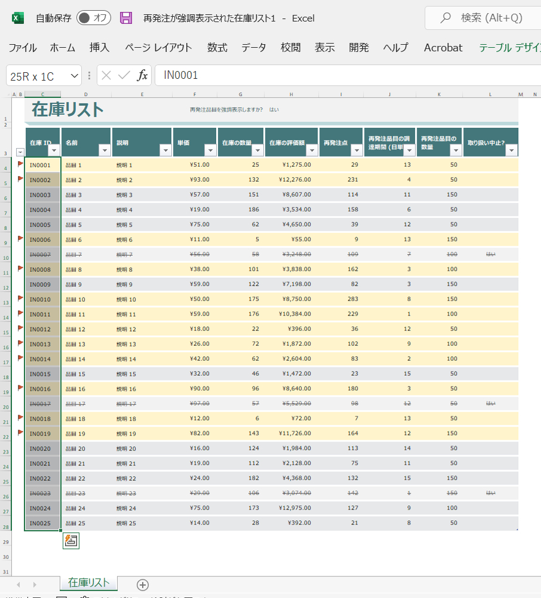This screenshot has height=598, width=541.
Task: Open the ページ レイアウト ribbon tab
Action: [158, 48]
